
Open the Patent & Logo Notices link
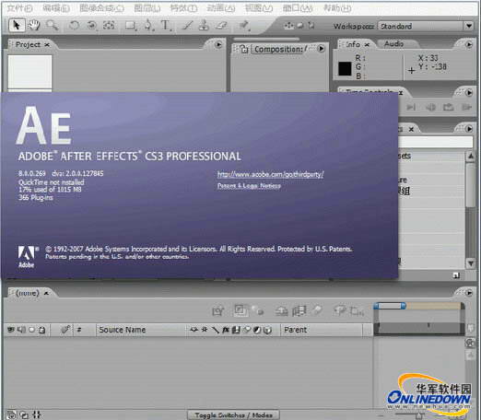pos(249,186)
